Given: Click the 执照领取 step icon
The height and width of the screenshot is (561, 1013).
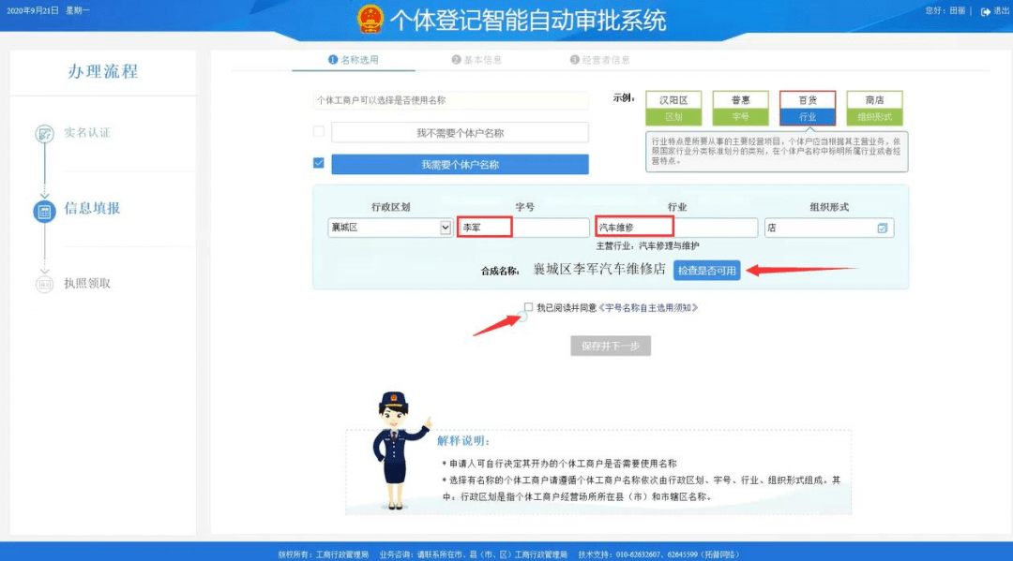Looking at the screenshot, I should tap(44, 284).
